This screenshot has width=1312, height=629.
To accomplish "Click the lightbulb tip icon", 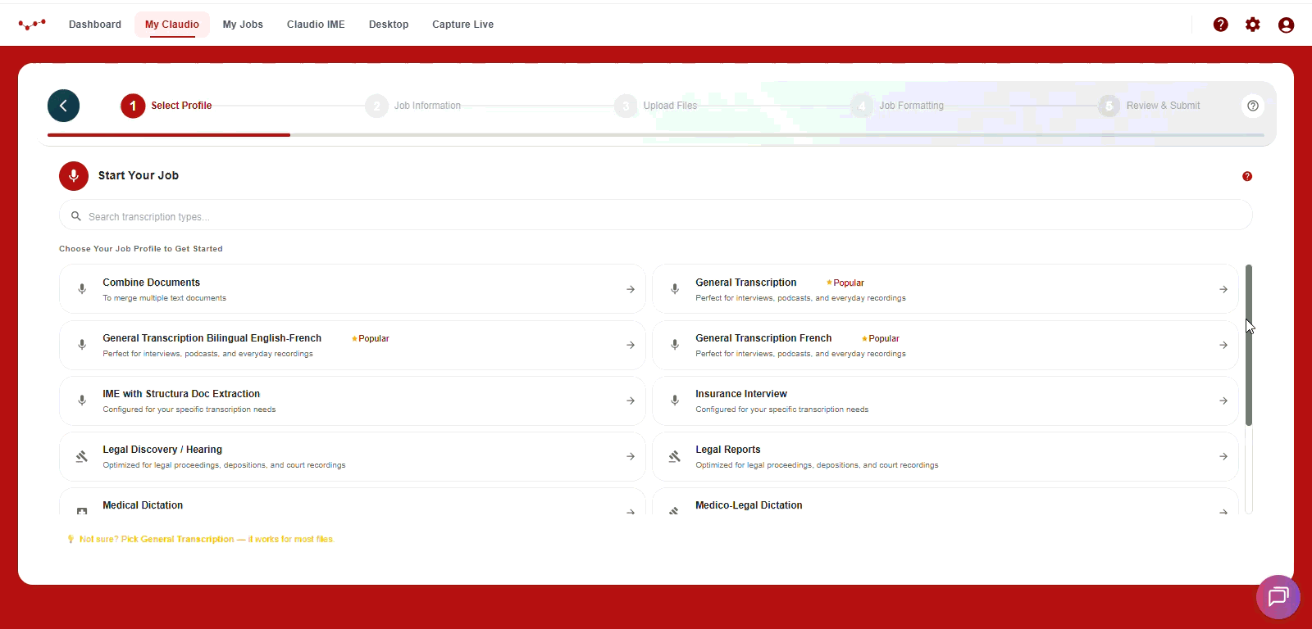I will (71, 539).
